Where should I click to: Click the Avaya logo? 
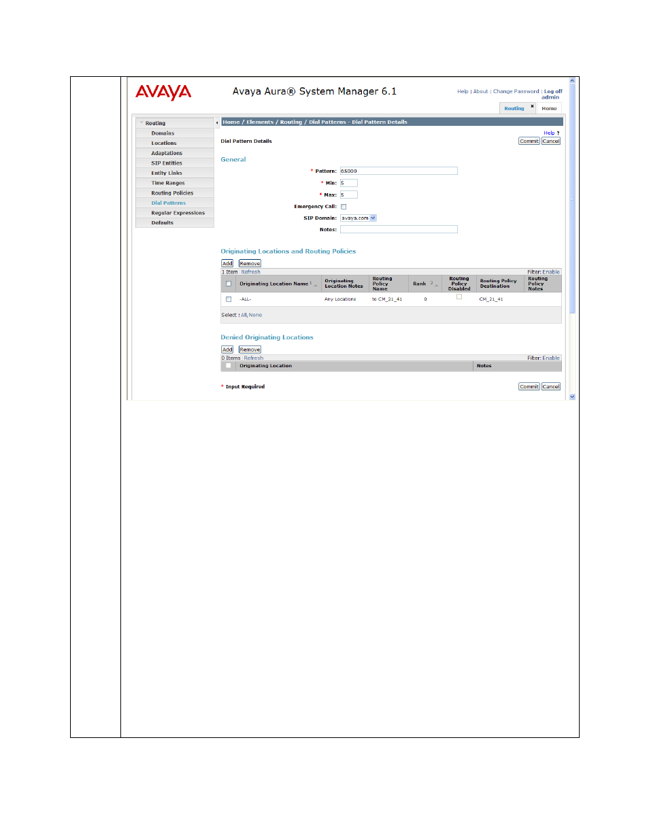[x=163, y=93]
